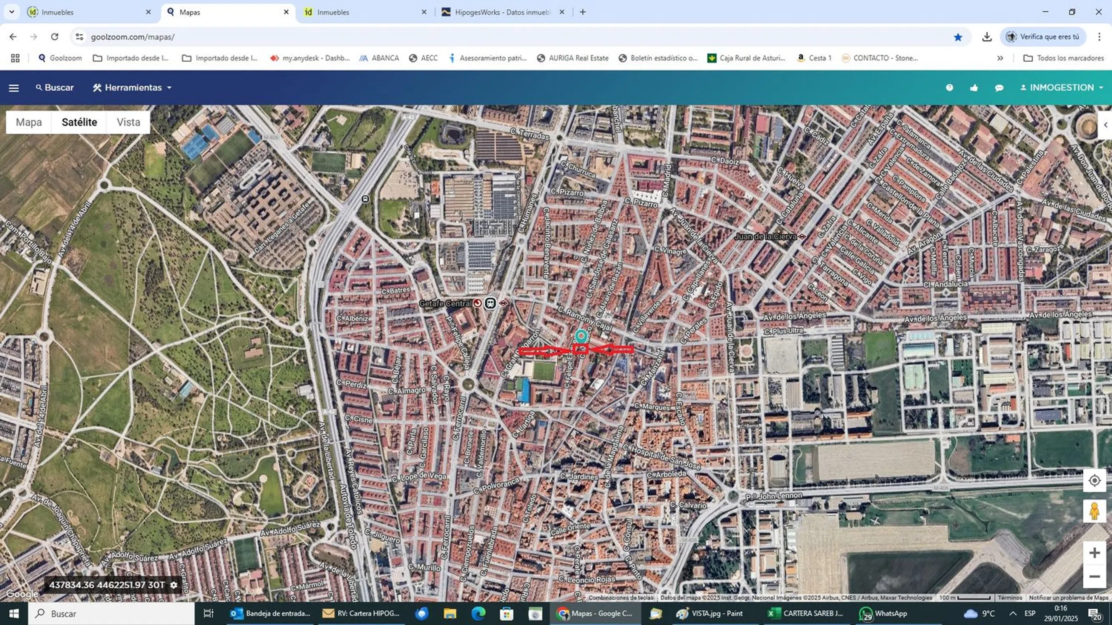Open the INMOGESTION user dropdown
1112x625 pixels.
(x=1061, y=87)
